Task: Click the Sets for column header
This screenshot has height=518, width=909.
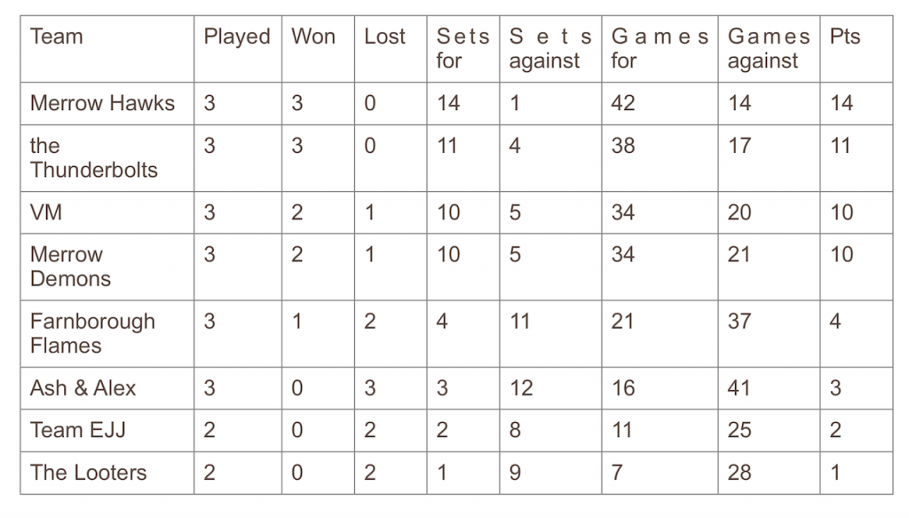Action: click(462, 49)
